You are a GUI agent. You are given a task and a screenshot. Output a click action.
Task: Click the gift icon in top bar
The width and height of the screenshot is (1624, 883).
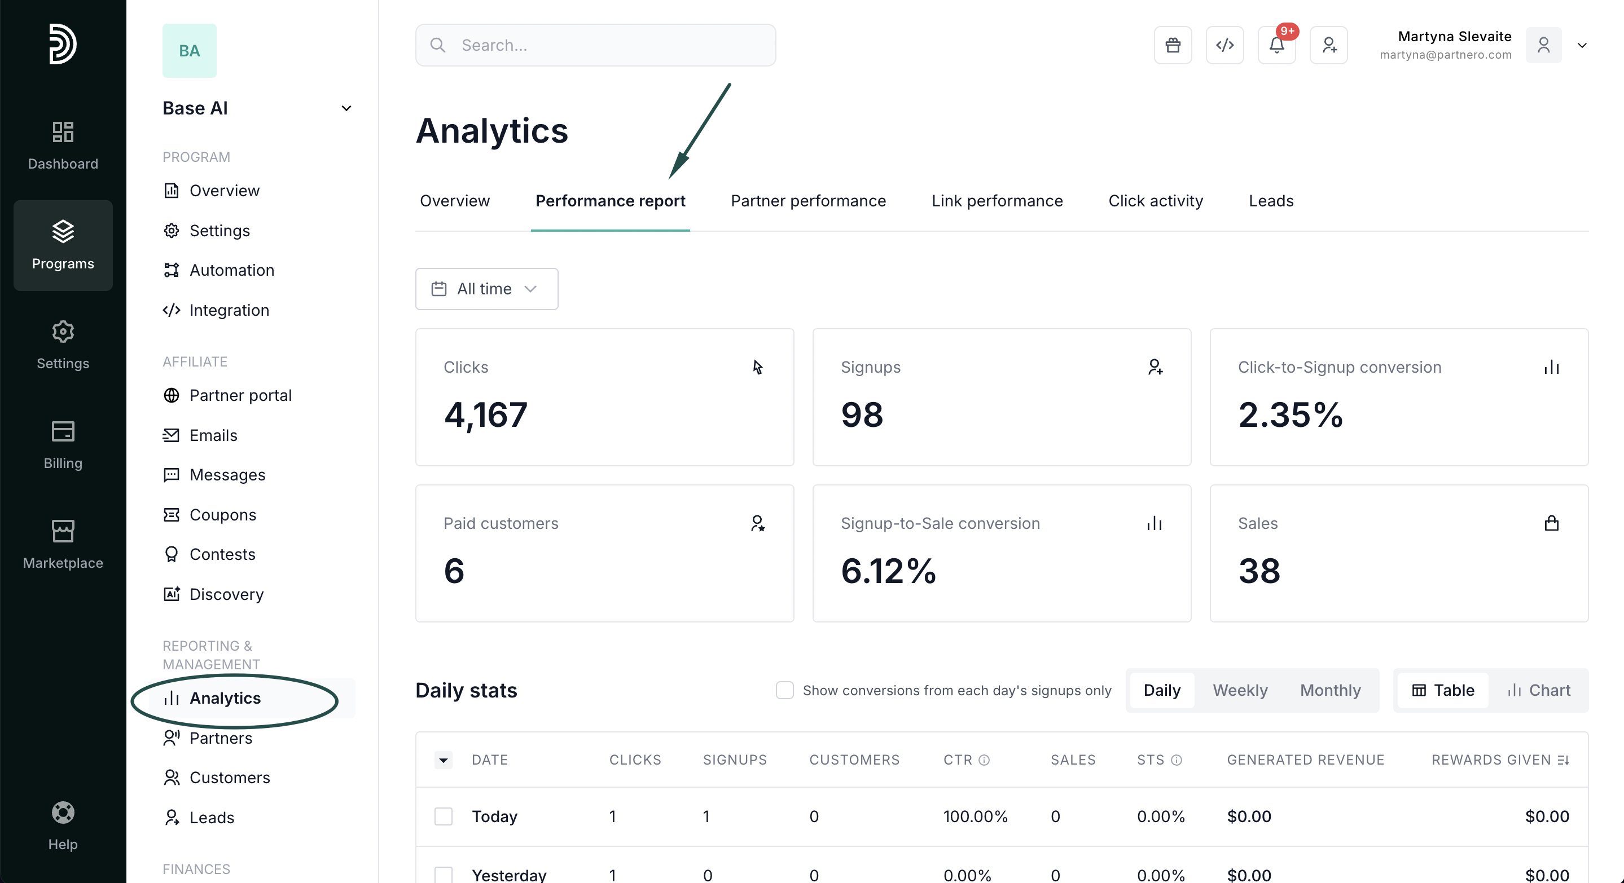[1173, 45]
